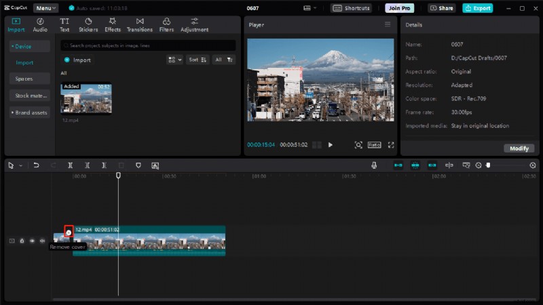
Task: Click the fullscreen icon in Player
Action: click(x=391, y=145)
